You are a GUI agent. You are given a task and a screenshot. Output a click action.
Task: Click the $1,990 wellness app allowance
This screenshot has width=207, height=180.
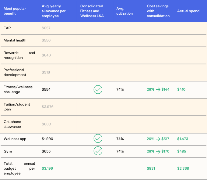tap(47, 139)
